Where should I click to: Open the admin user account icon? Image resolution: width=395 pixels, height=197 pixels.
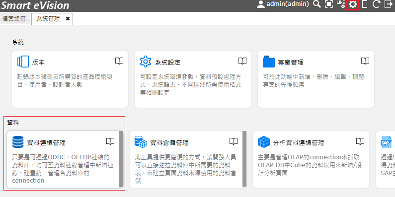coord(260,4)
